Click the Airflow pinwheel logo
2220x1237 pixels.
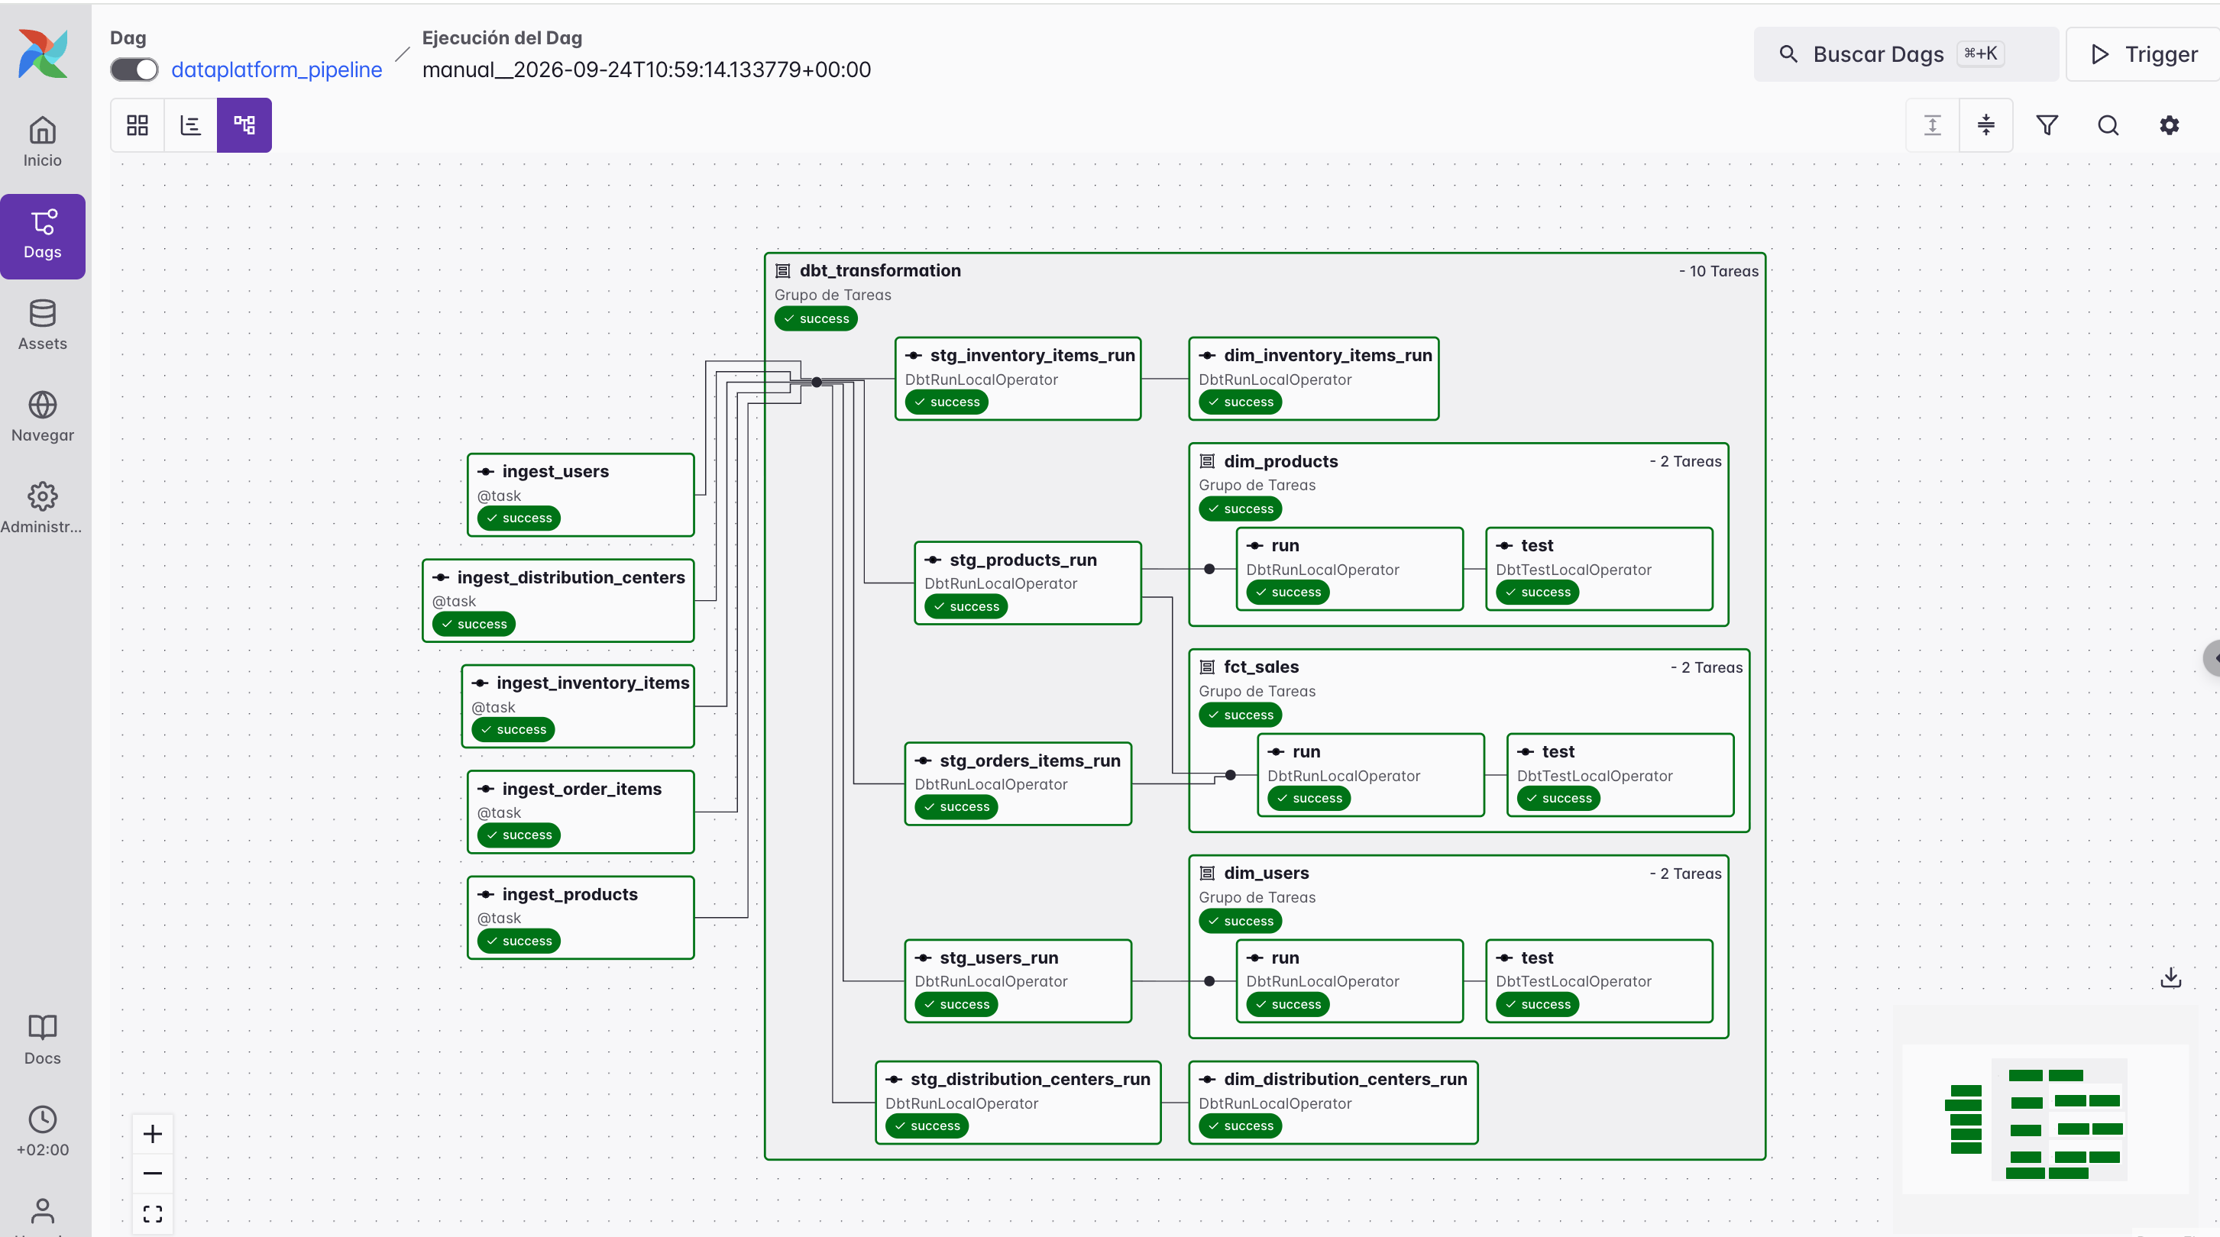(x=42, y=53)
